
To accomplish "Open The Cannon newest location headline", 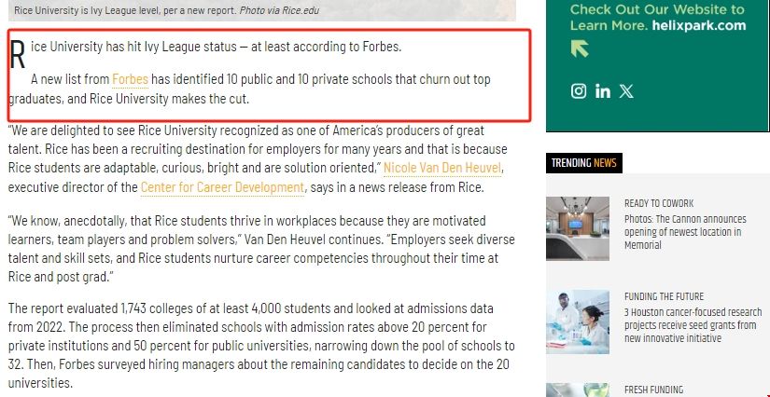I will [686, 232].
